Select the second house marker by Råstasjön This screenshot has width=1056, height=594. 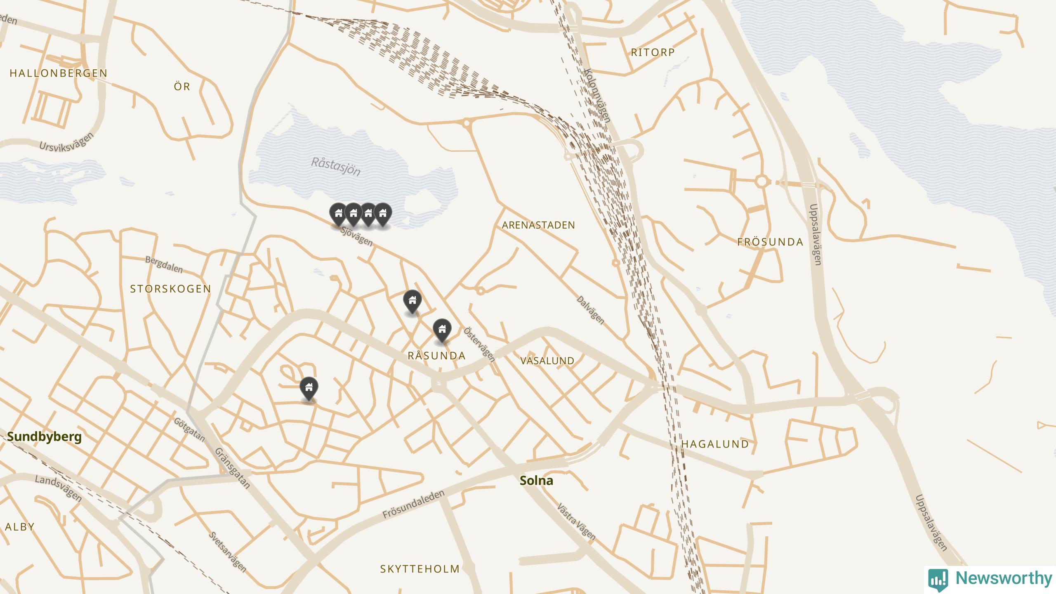point(353,214)
